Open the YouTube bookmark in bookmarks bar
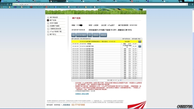Viewport: 194px width, 109px height. (x=38, y=7)
